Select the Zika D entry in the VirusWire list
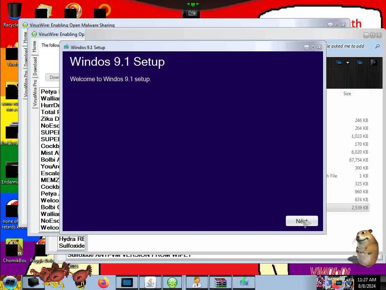This screenshot has width=386, height=290. pyautogui.click(x=50, y=119)
